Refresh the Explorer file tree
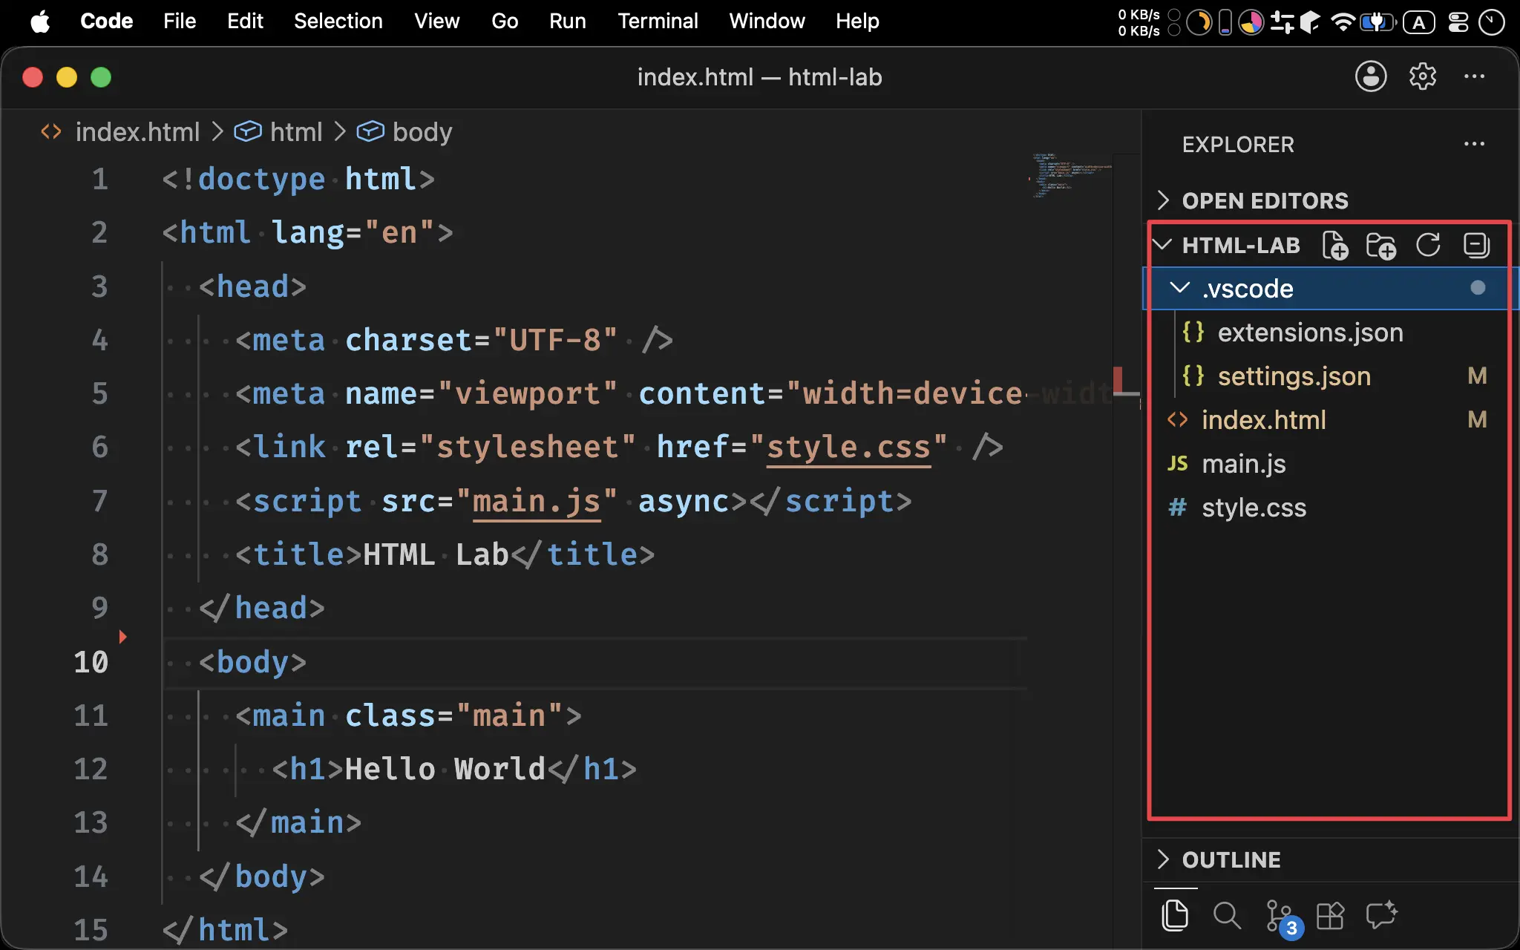Image resolution: width=1520 pixels, height=950 pixels. [1428, 245]
